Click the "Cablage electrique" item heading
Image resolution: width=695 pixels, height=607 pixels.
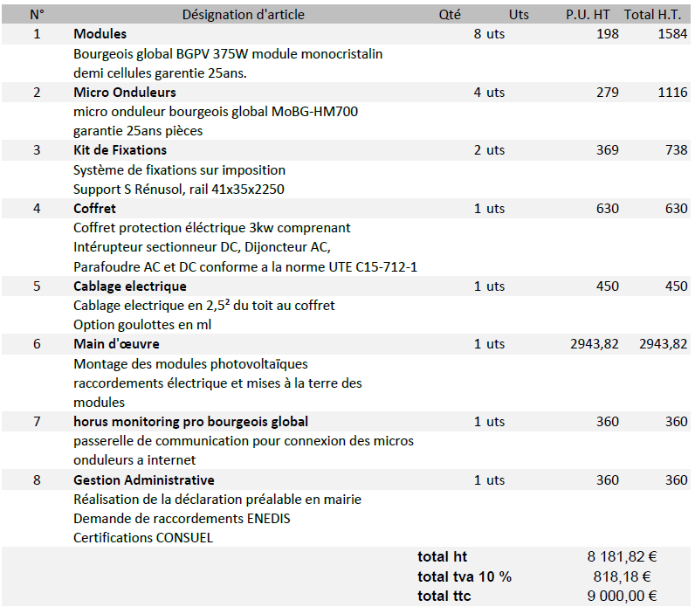129,286
